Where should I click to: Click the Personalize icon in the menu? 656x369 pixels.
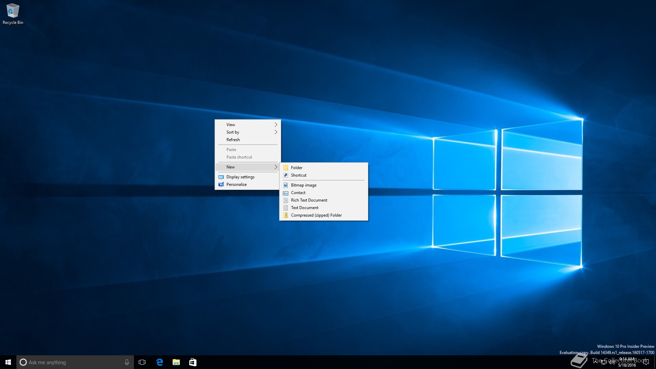tap(221, 184)
